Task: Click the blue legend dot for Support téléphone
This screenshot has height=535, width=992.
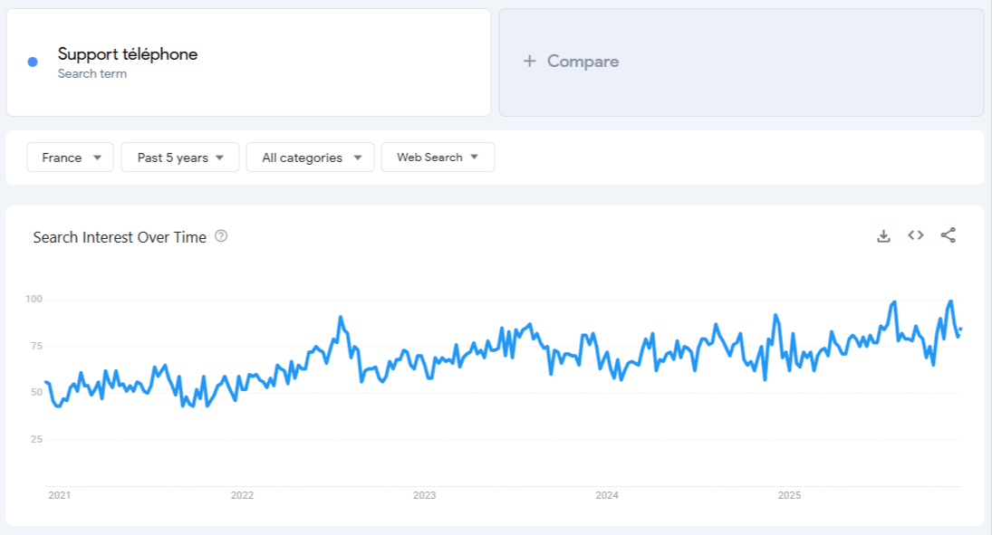Action: pos(33,61)
